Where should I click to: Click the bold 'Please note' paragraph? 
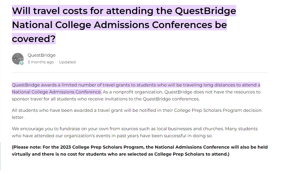[140, 151]
